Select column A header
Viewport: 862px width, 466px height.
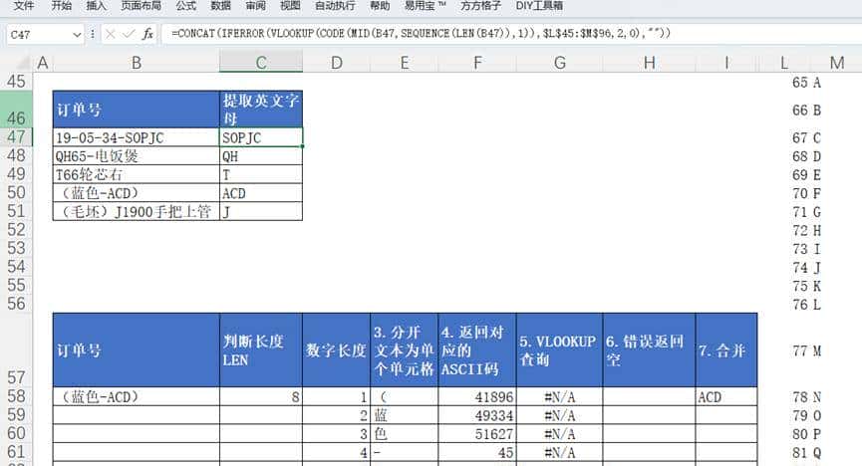42,63
